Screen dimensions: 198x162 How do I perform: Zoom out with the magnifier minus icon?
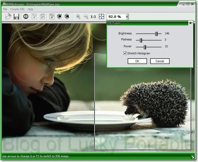(x=86, y=17)
